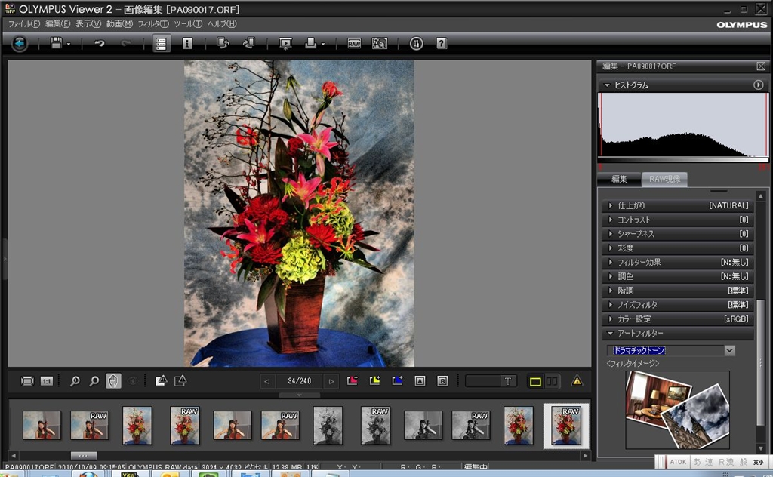This screenshot has height=477, width=773.
Task: Click the blue back arrow button
Action: tap(20, 44)
